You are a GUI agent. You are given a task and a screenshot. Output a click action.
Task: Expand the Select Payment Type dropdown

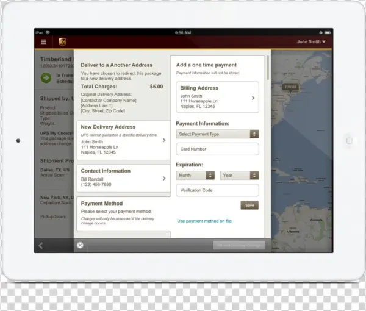coord(217,134)
